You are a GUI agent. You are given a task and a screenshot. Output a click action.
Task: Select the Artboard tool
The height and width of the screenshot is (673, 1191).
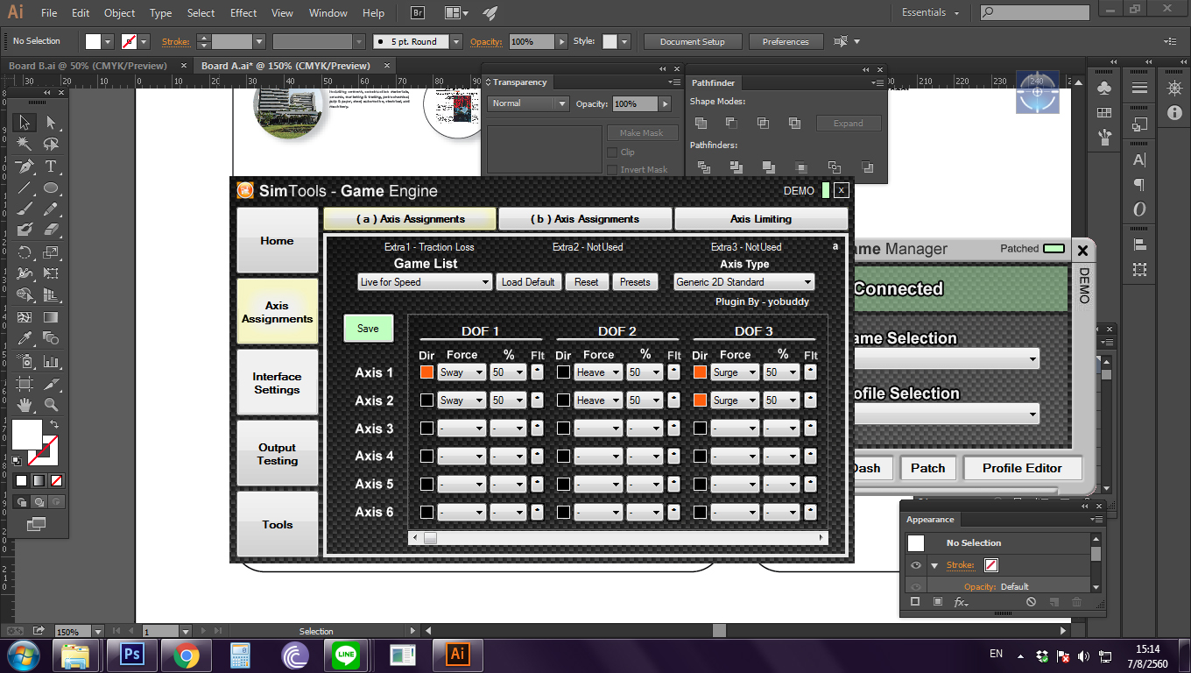click(x=25, y=383)
